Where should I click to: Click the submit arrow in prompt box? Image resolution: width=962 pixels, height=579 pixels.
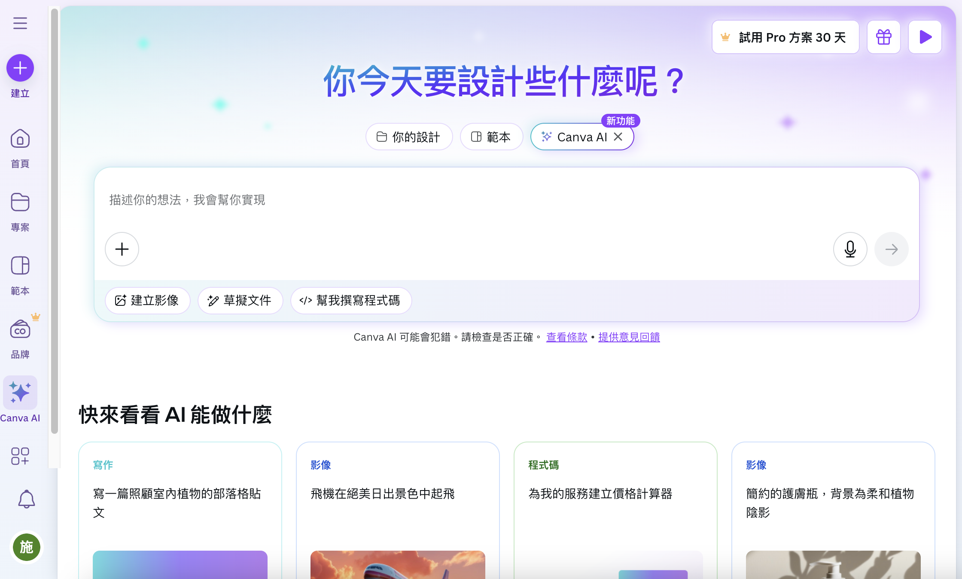click(892, 249)
